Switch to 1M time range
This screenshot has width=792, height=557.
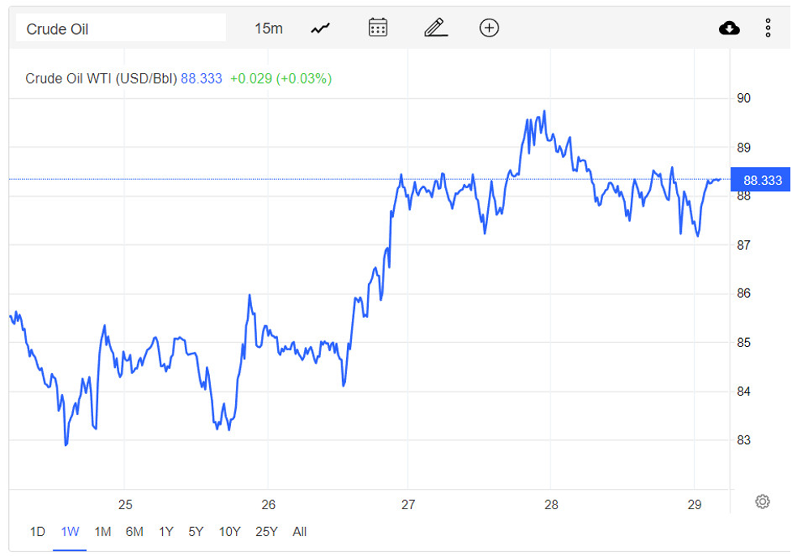[102, 532]
